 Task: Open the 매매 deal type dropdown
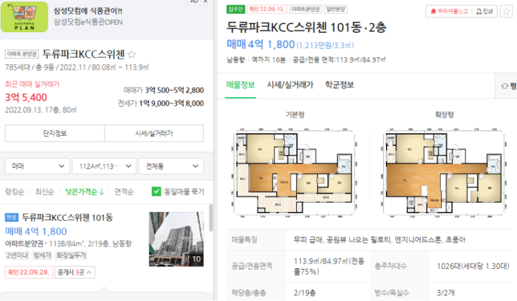[37, 166]
